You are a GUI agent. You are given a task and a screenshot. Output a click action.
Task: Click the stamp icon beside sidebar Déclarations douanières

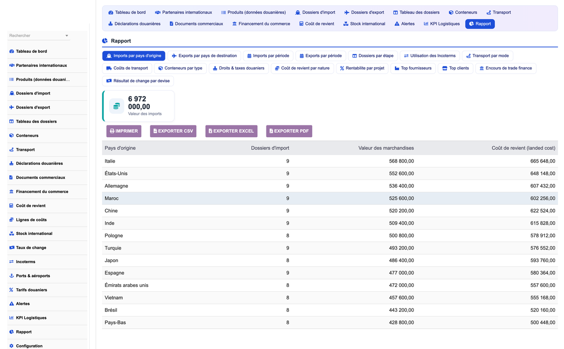point(12,163)
